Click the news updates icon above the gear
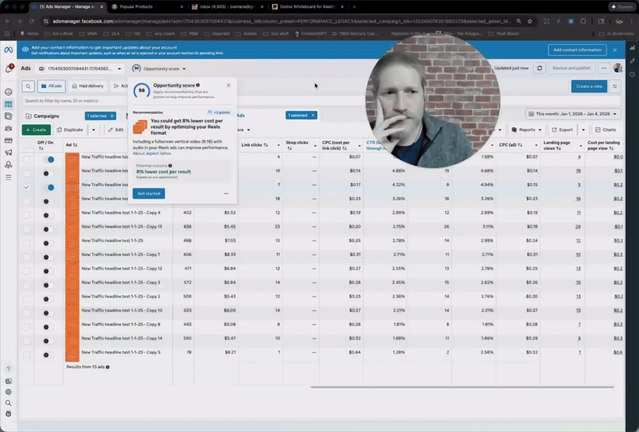The width and height of the screenshot is (639, 432). [x=8, y=381]
